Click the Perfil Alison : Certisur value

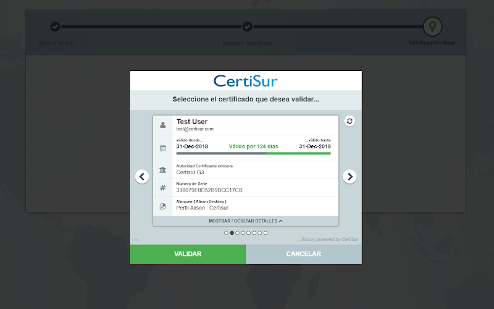pyautogui.click(x=203, y=208)
